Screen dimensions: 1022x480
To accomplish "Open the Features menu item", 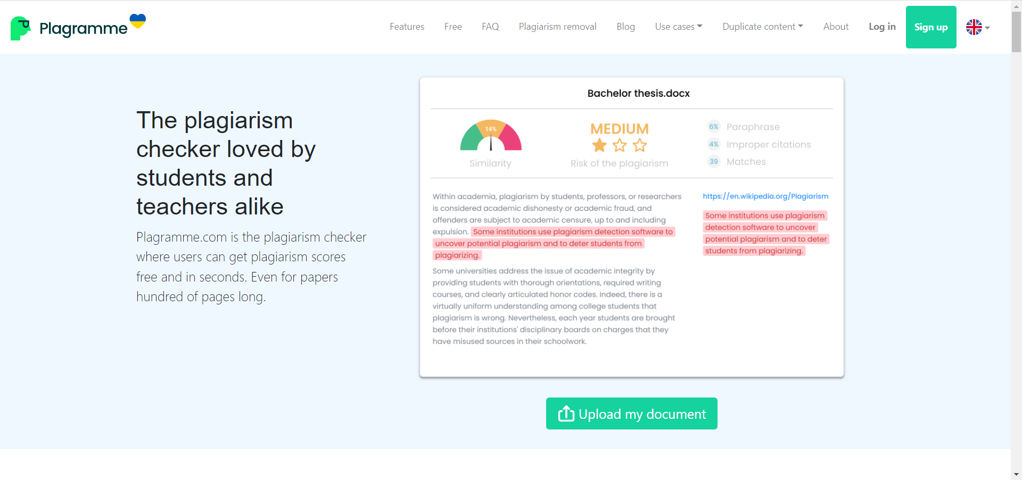I will [407, 27].
